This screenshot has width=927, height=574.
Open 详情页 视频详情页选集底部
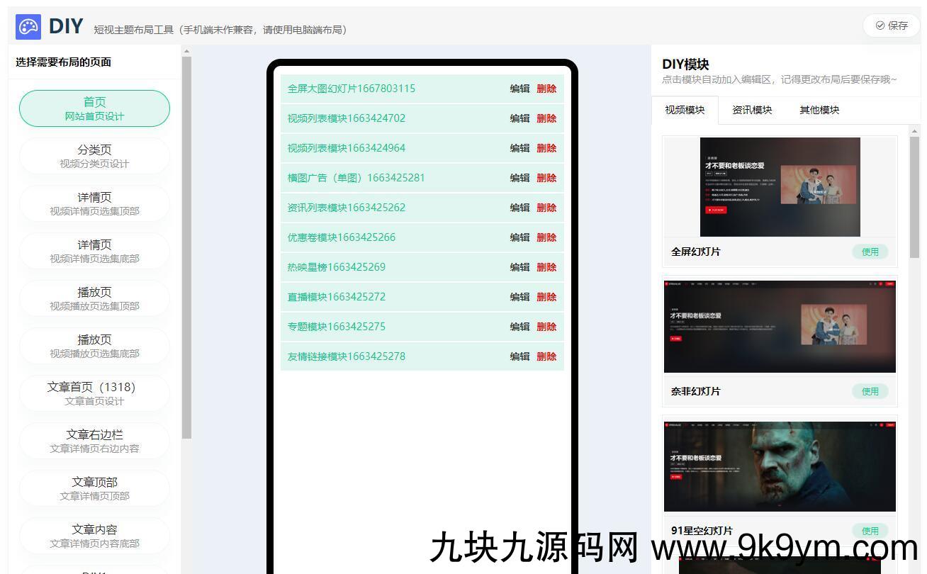tap(94, 251)
